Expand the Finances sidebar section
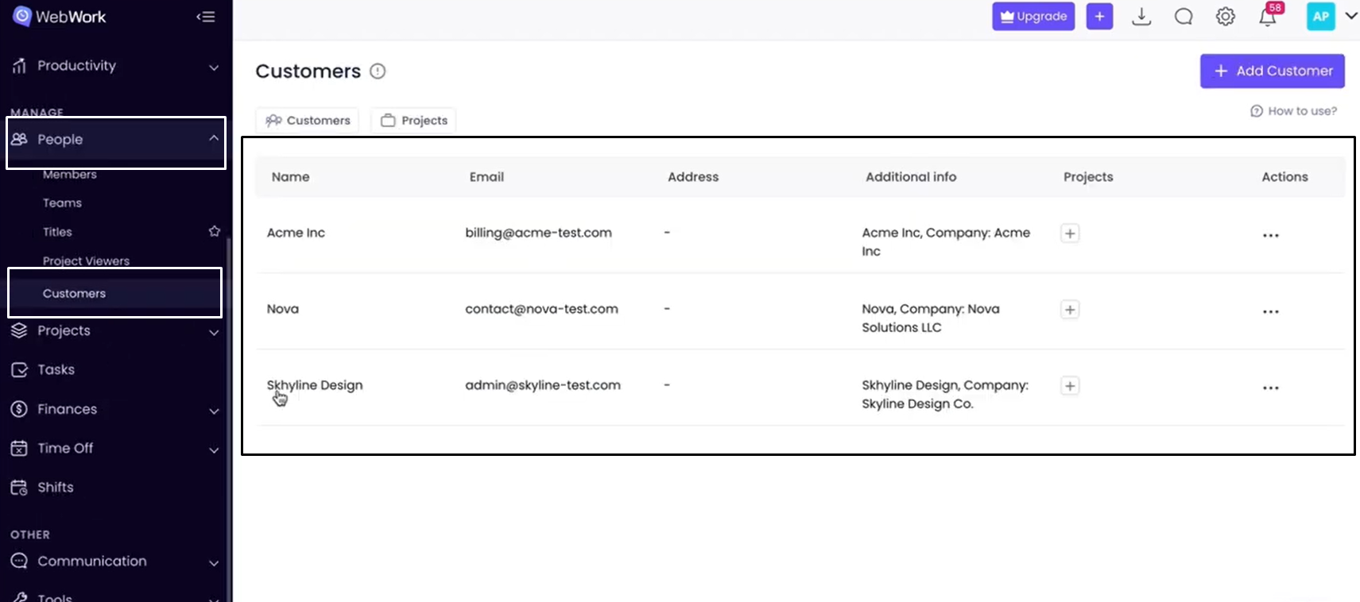 213,411
